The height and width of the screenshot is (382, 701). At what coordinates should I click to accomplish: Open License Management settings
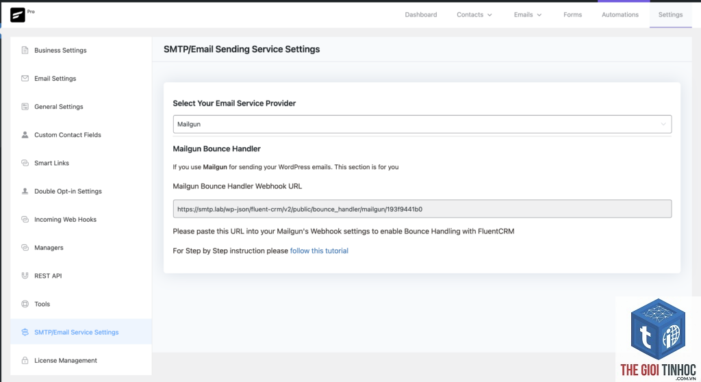pyautogui.click(x=81, y=360)
